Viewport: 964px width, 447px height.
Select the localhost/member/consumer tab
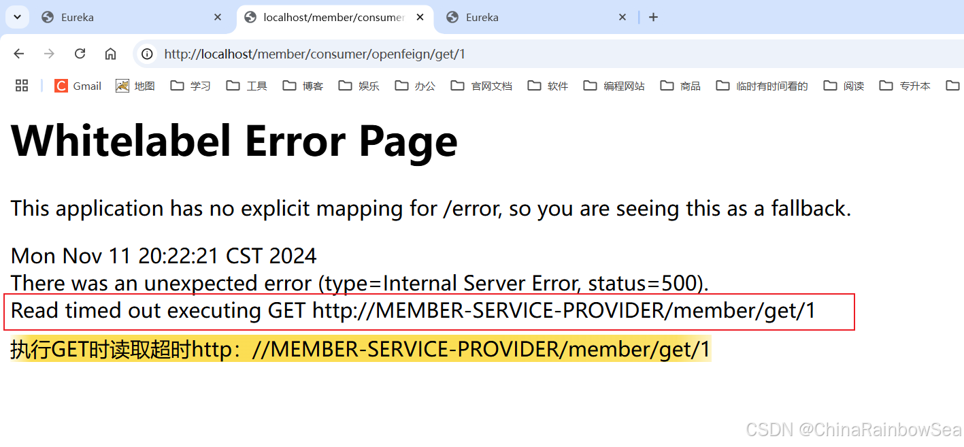[x=335, y=18]
